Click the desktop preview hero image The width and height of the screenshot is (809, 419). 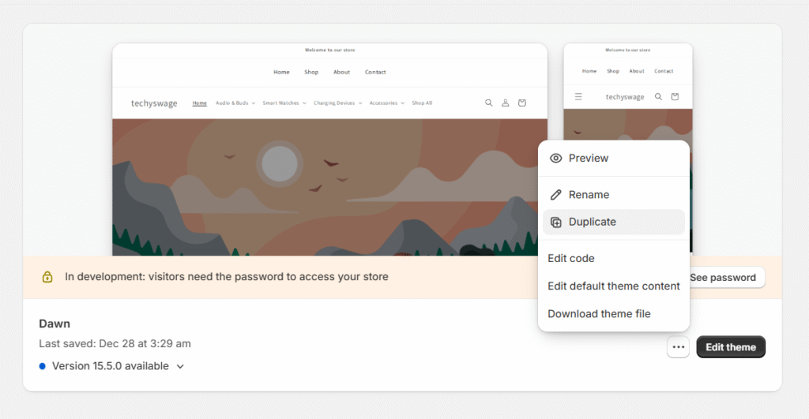tap(329, 188)
